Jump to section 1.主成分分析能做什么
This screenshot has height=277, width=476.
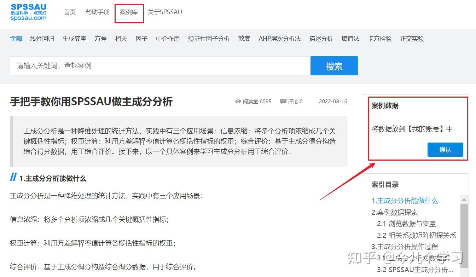(405, 201)
